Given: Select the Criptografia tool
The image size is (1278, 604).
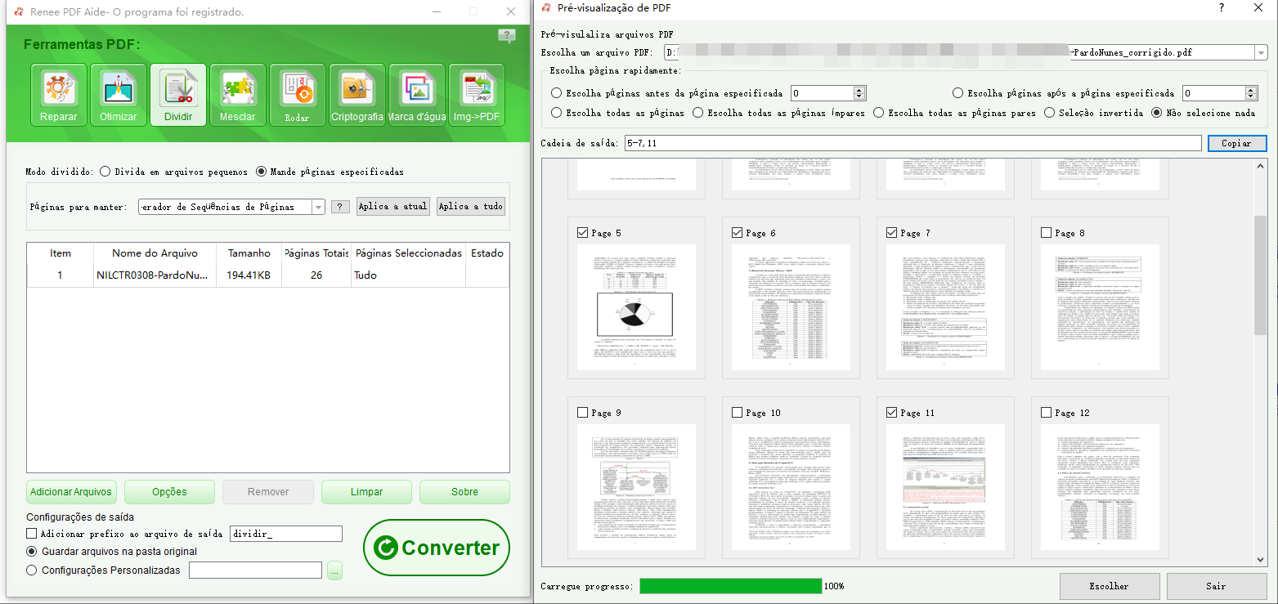Looking at the screenshot, I should coord(357,95).
